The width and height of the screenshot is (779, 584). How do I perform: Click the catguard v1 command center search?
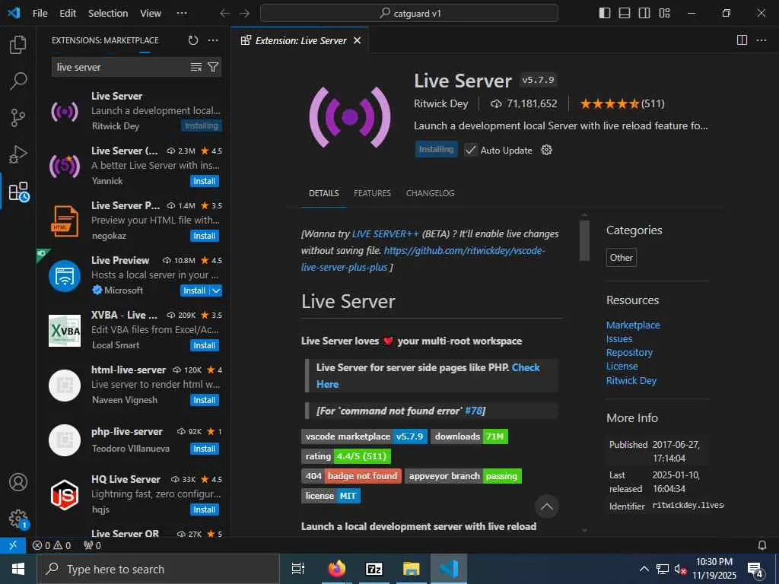pos(409,13)
